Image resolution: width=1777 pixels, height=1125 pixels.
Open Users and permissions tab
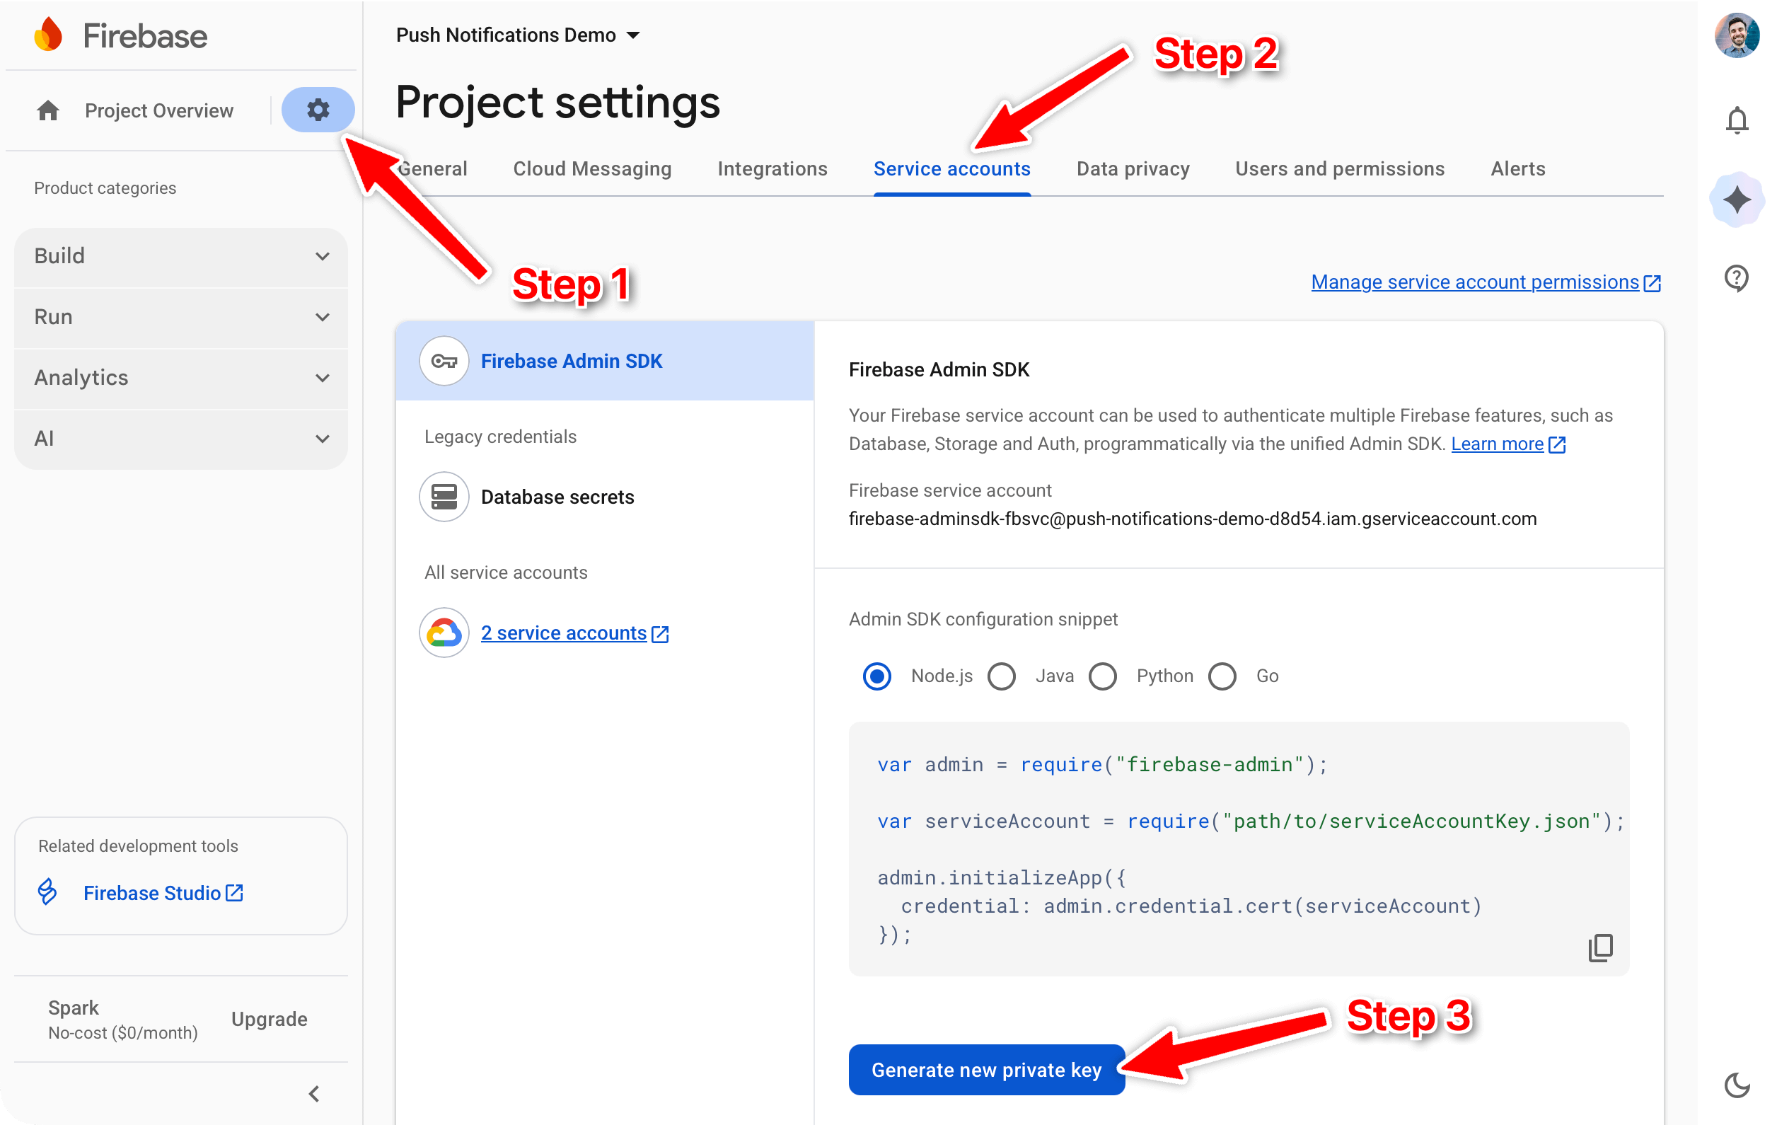tap(1339, 169)
